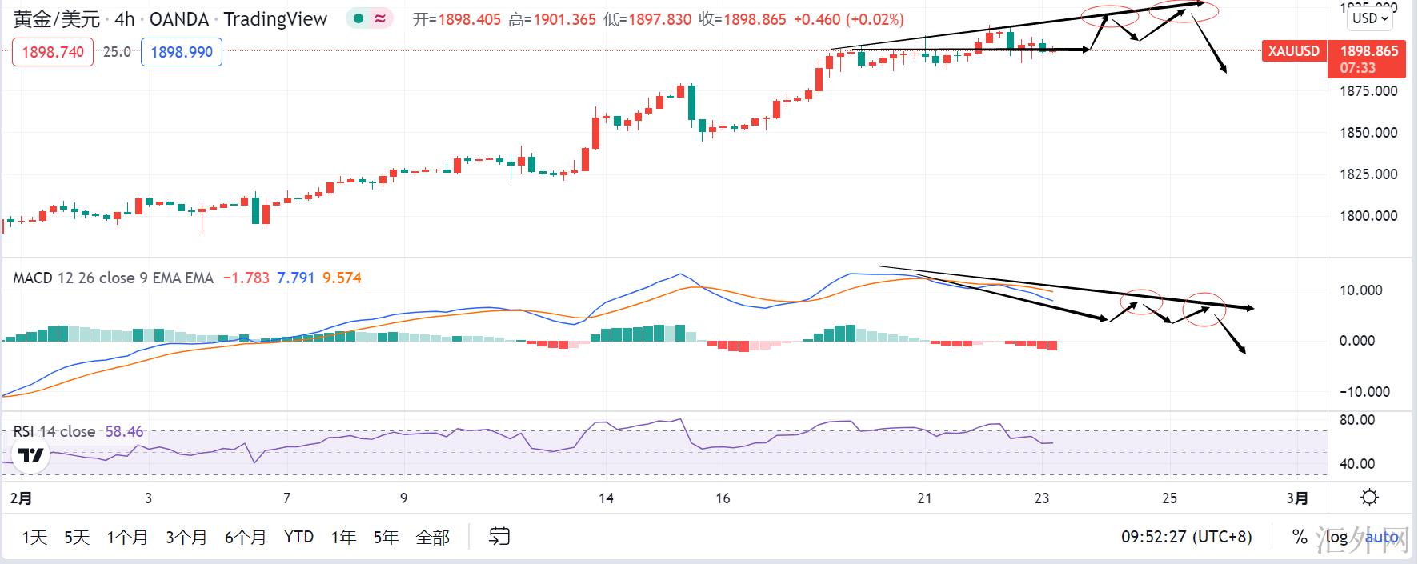Click the MACD indicator legend
1418x564 pixels.
113,278
